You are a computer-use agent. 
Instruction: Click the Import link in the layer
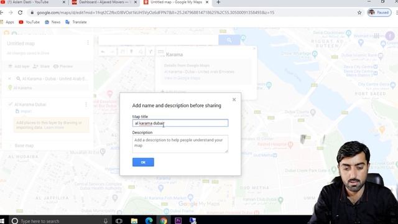pyautogui.click(x=24, y=111)
